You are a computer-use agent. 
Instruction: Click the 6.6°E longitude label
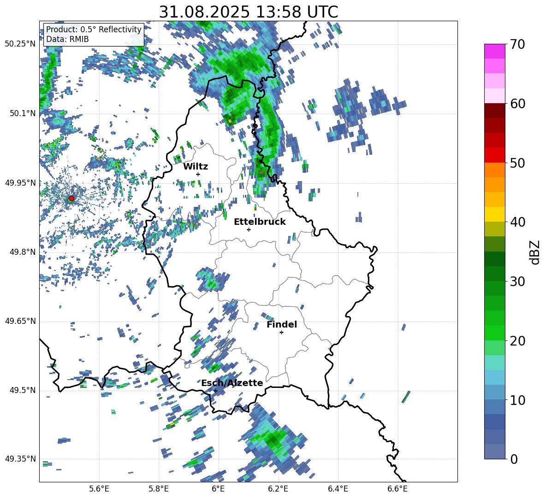point(398,489)
